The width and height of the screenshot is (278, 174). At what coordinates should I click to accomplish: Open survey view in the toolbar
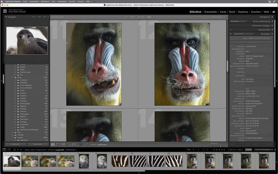pos(68,144)
